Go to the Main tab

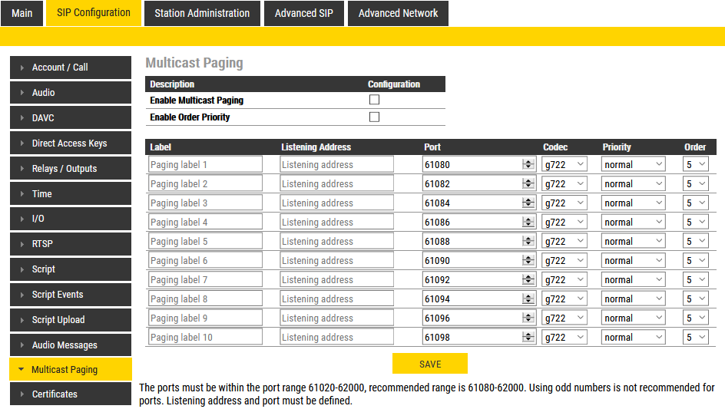22,13
